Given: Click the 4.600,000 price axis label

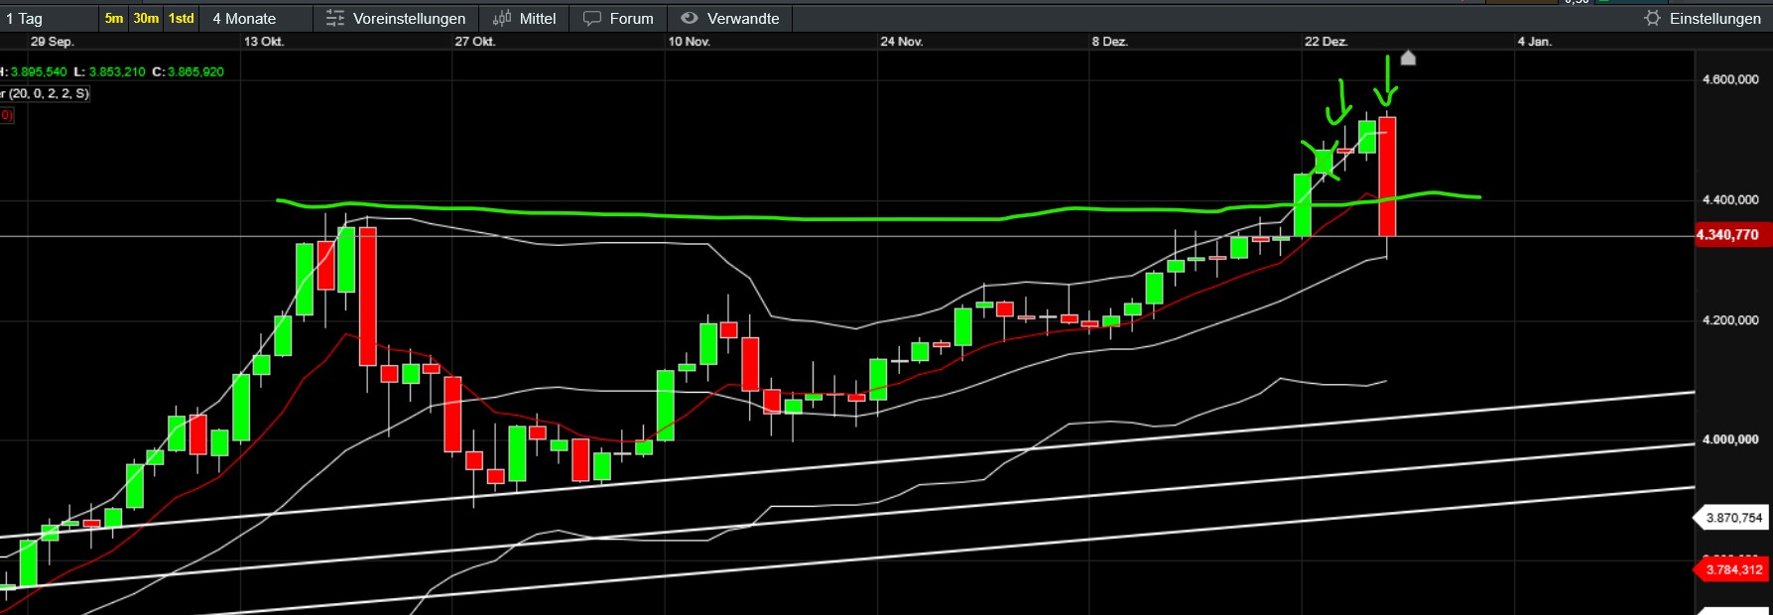Looking at the screenshot, I should [1729, 79].
